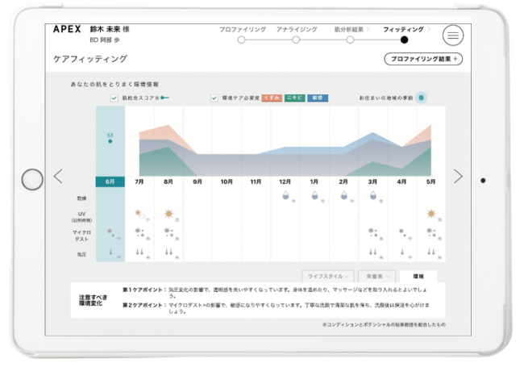The height and width of the screenshot is (367, 524).
Task: Click the April micro dust icon
Action: (402, 232)
